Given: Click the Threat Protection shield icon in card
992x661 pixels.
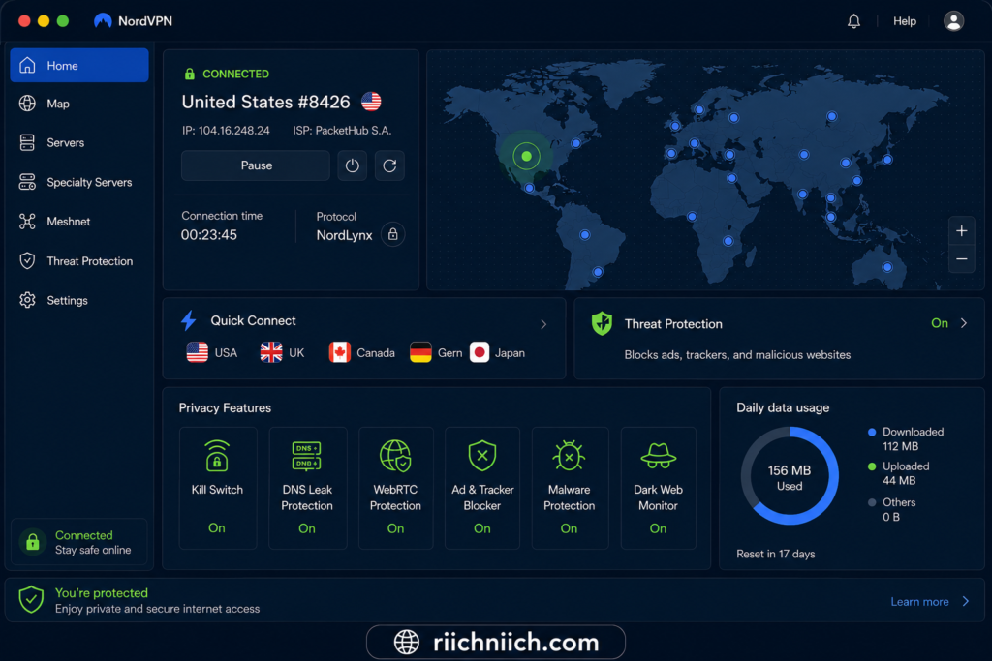Looking at the screenshot, I should click(602, 323).
